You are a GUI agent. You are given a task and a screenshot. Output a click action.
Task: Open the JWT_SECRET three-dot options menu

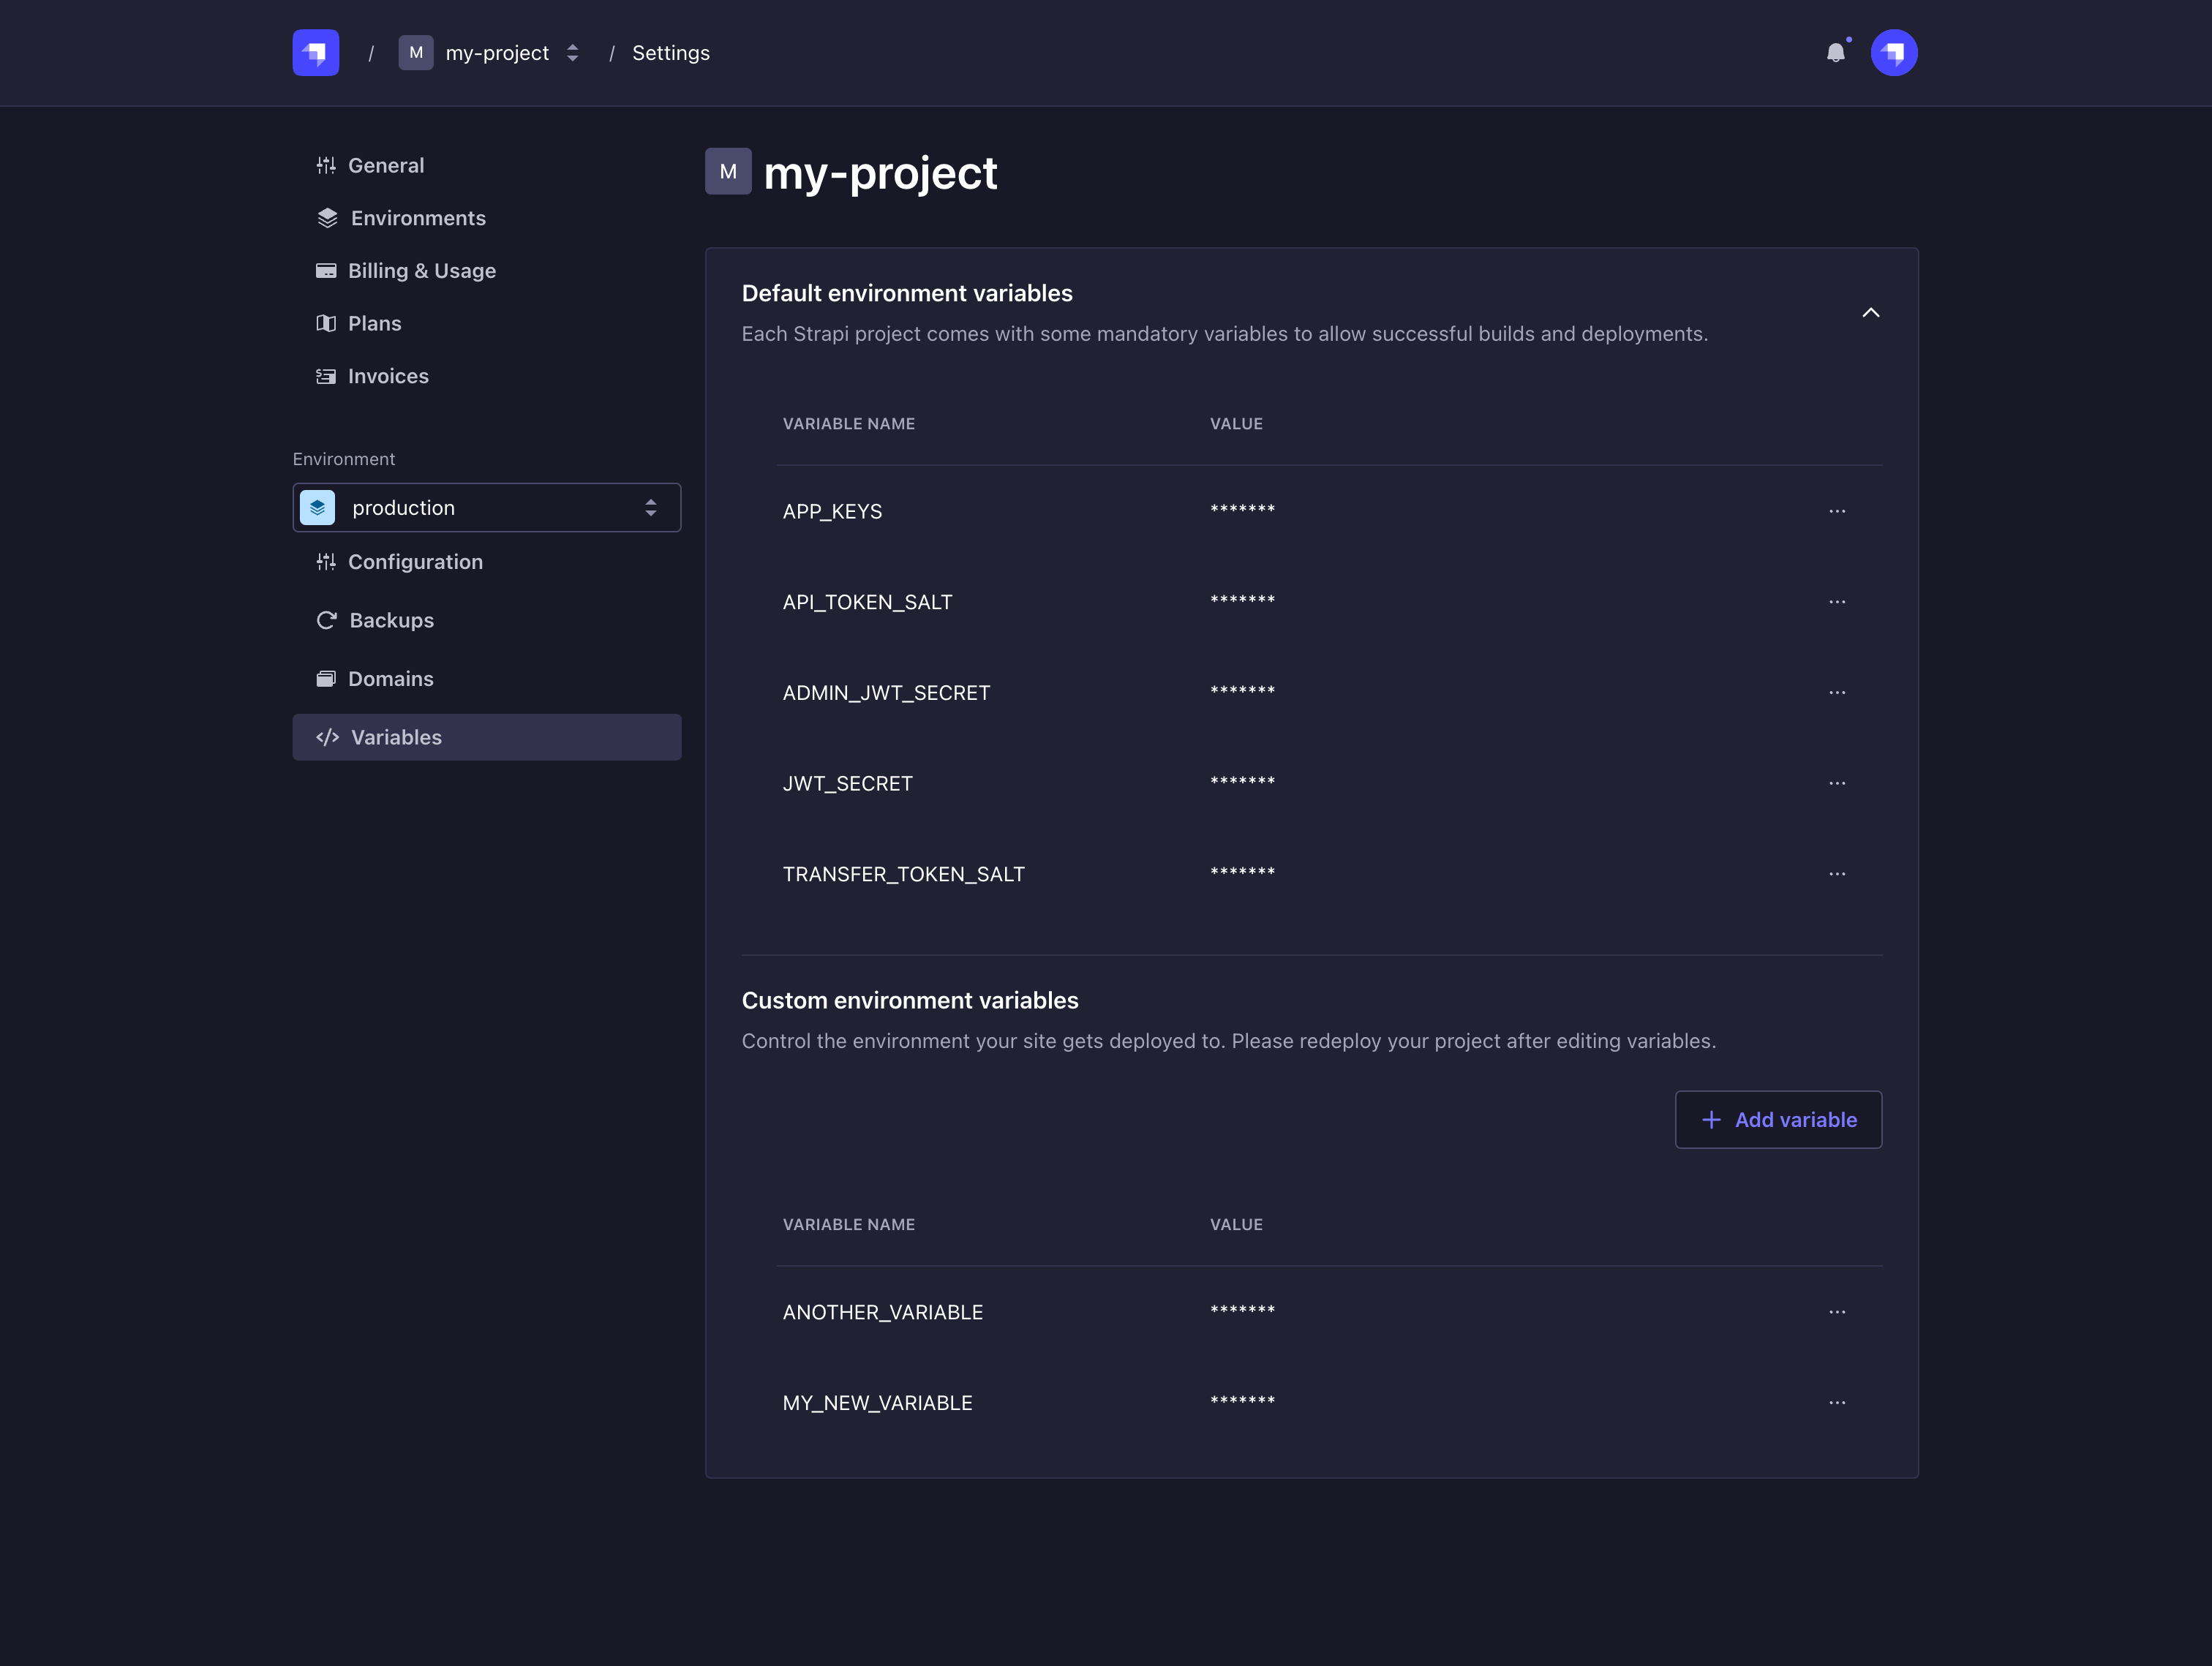(x=1836, y=783)
